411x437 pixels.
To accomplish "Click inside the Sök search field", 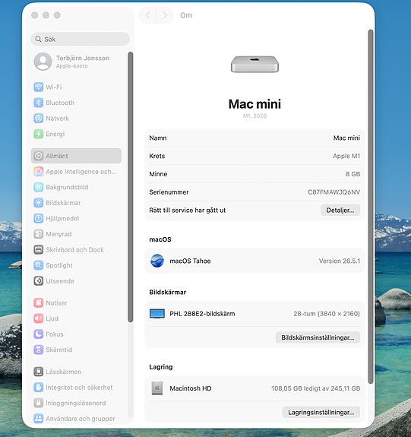I will tap(81, 39).
